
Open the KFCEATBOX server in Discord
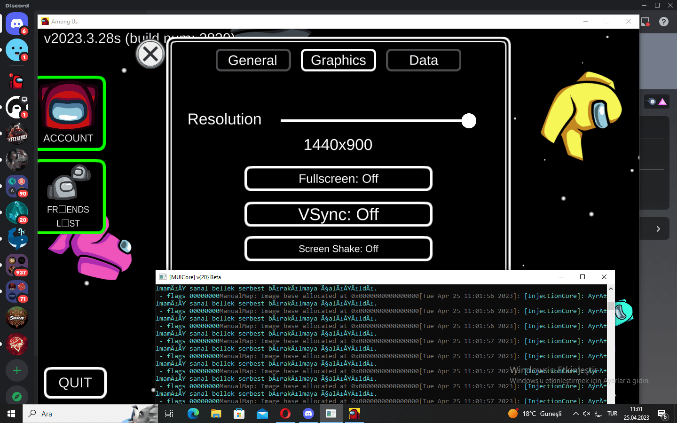(x=17, y=133)
